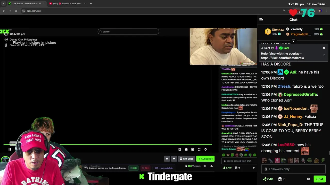
Task: Click the embedded shop icon next to 0
Action: [x=236, y=168]
